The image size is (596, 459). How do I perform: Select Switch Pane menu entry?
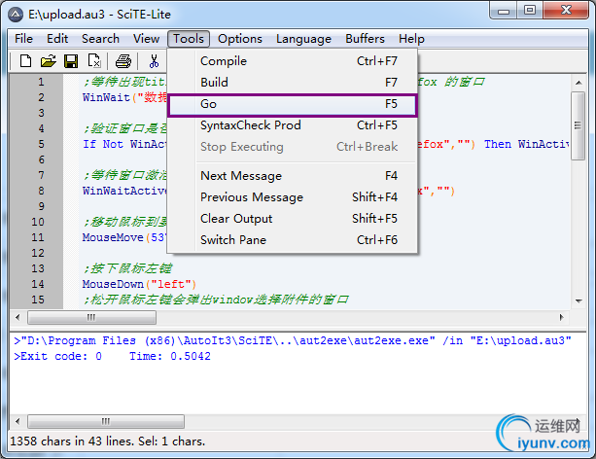click(293, 240)
